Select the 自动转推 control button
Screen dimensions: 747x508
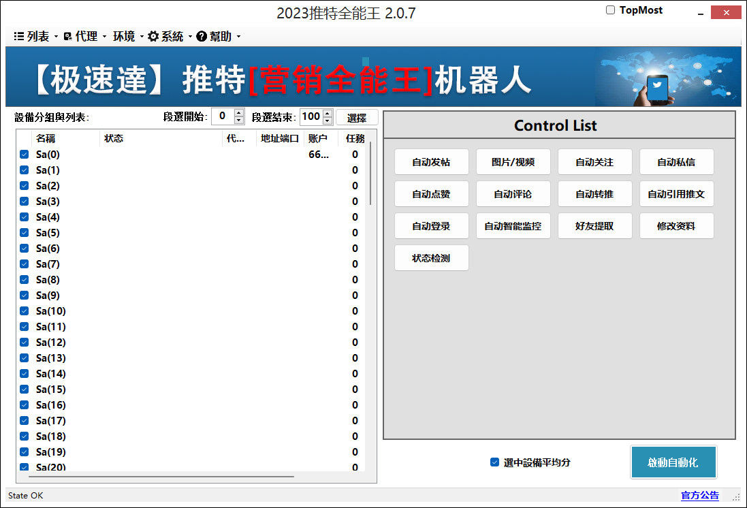tap(594, 194)
